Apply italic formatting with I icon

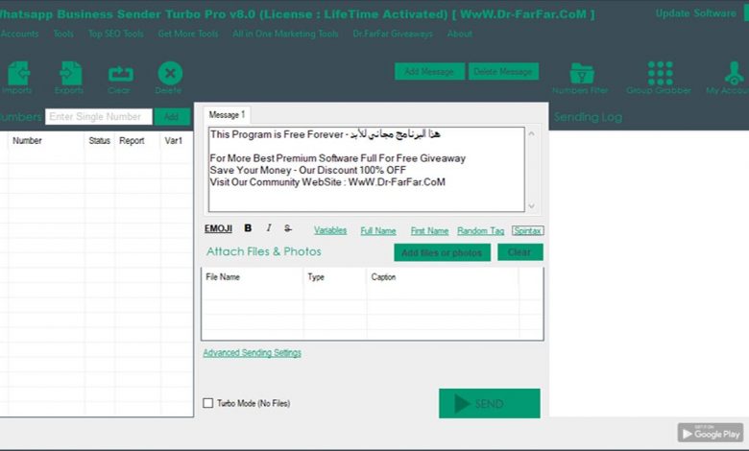point(269,228)
